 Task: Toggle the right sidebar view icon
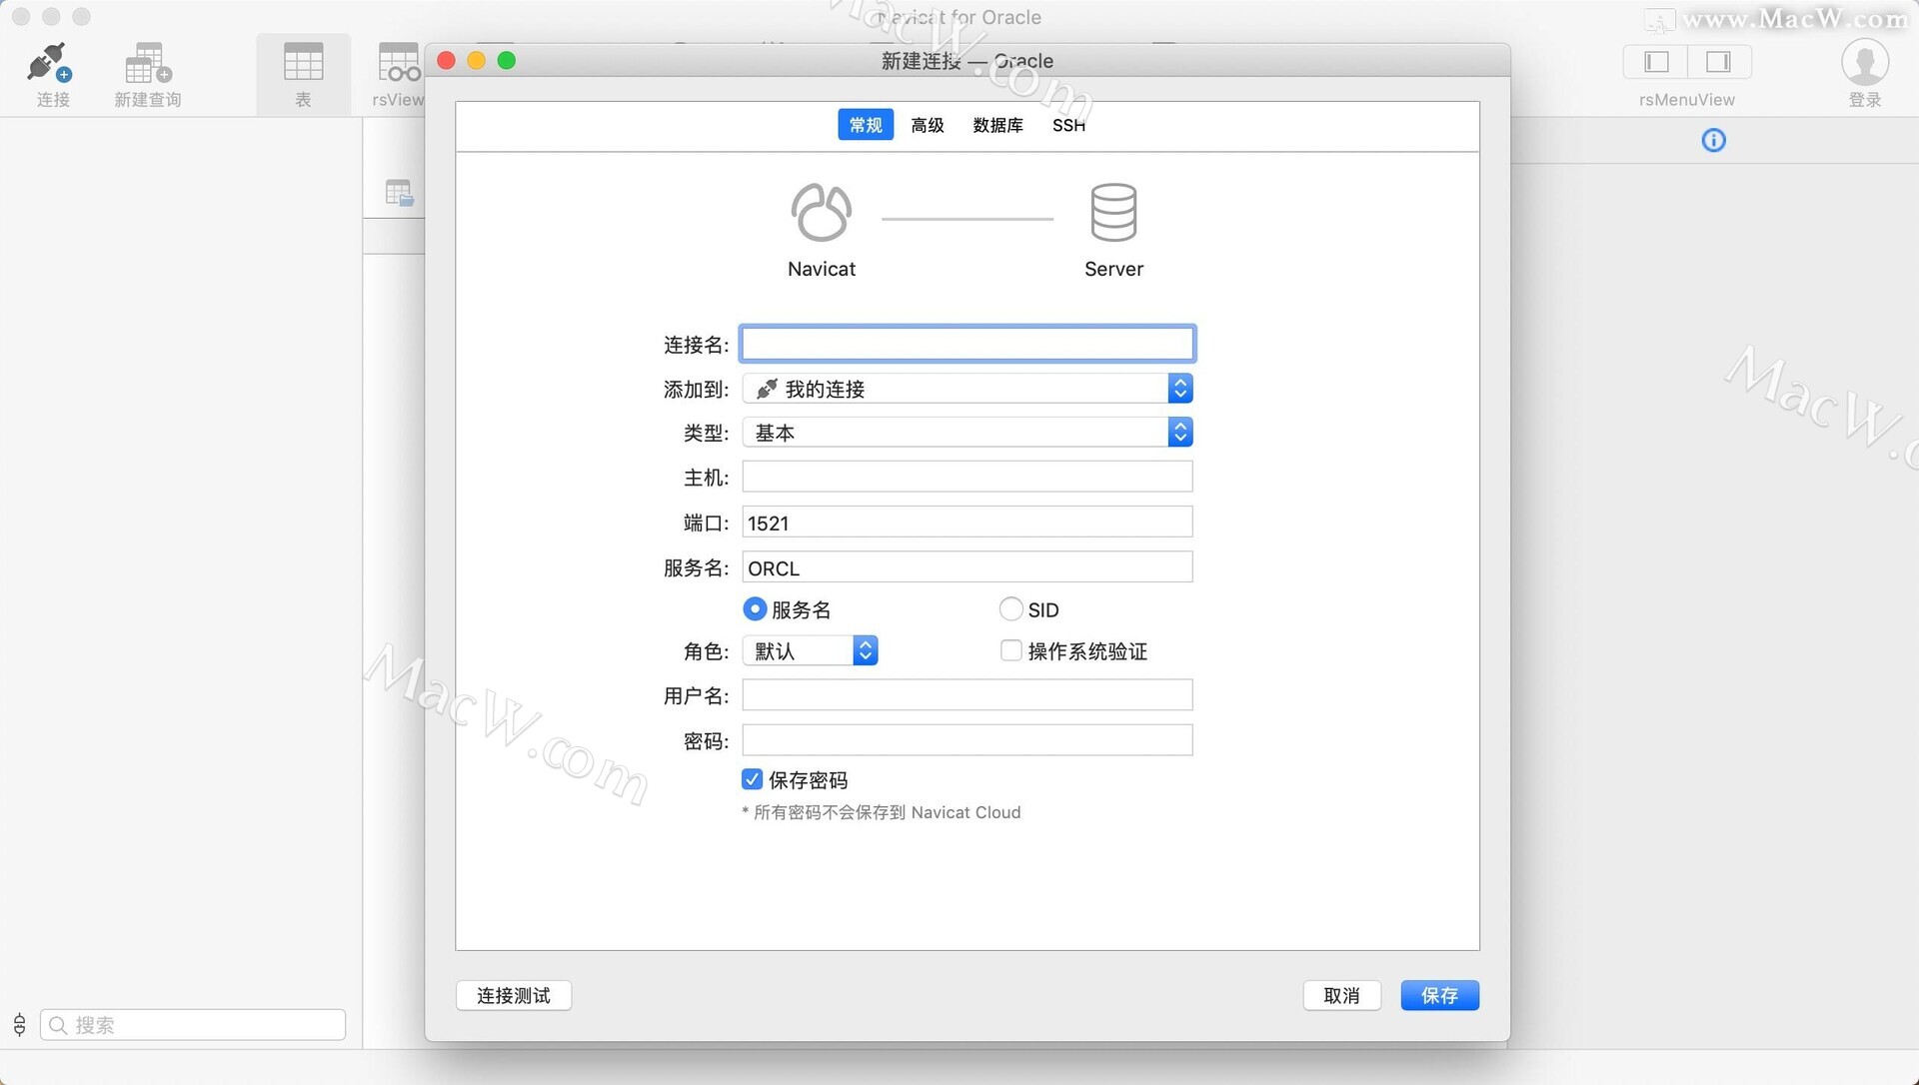[1719, 62]
